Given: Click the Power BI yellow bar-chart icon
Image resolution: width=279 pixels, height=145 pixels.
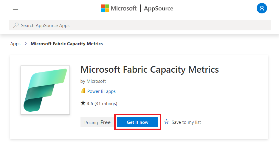Looking at the screenshot, I should click(x=83, y=91).
